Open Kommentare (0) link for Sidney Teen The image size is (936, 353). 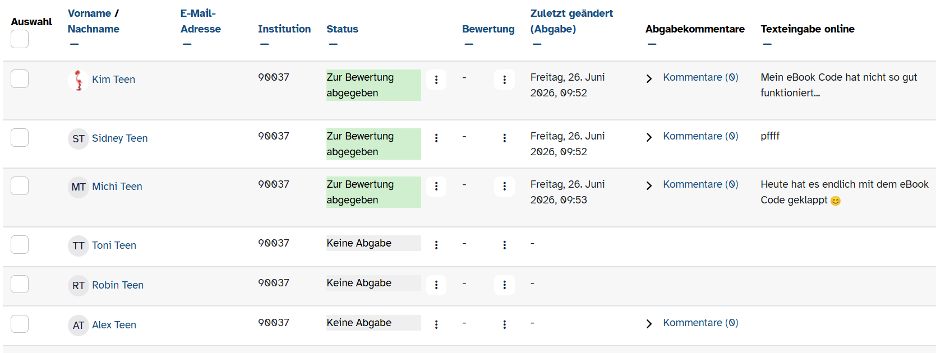[700, 136]
